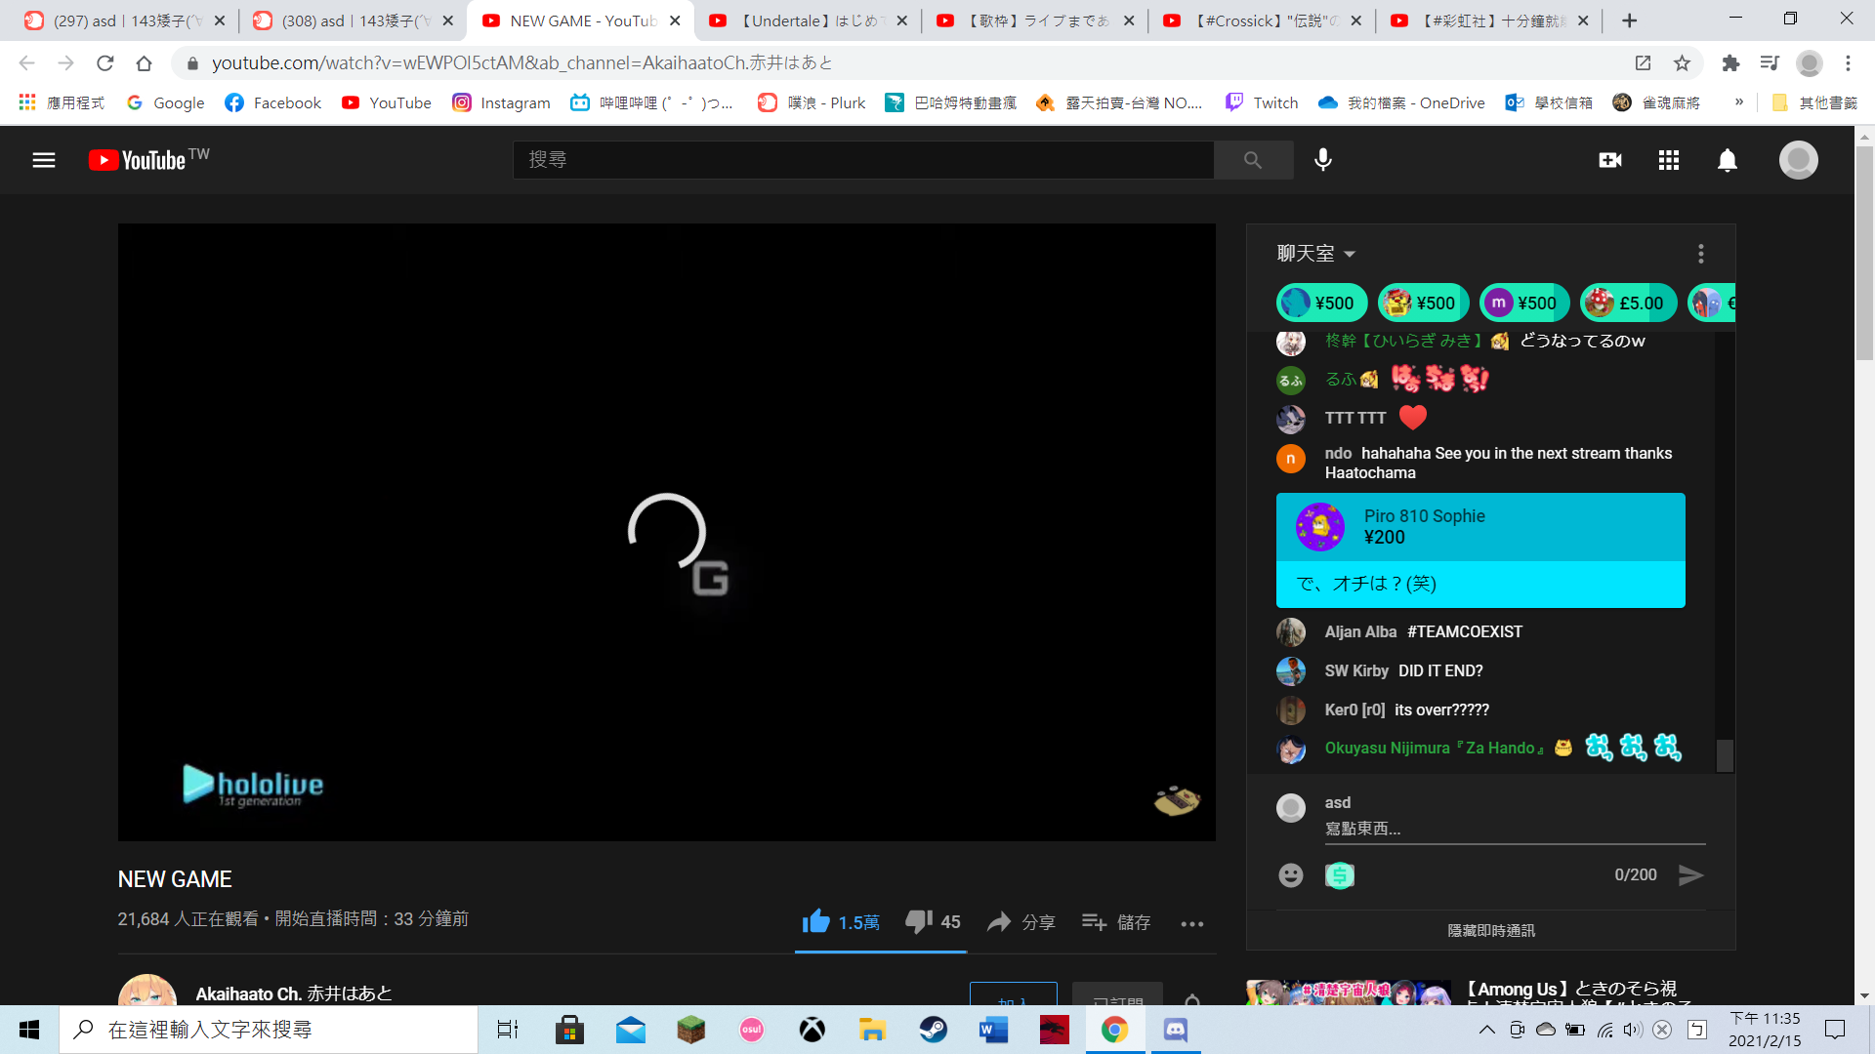Open the ¥500 chip with purple m avatar
1875x1054 pixels.
point(1523,303)
